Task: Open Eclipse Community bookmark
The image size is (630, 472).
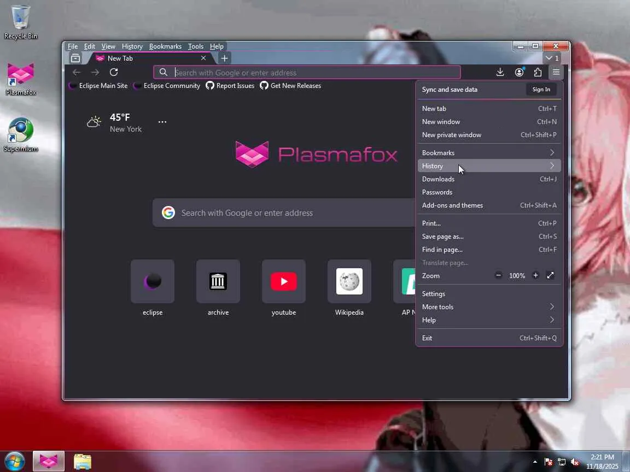Action: click(167, 85)
